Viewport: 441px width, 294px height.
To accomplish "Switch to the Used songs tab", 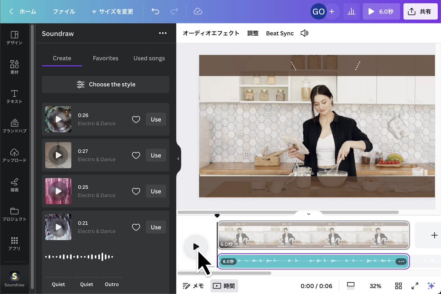I will click(149, 58).
